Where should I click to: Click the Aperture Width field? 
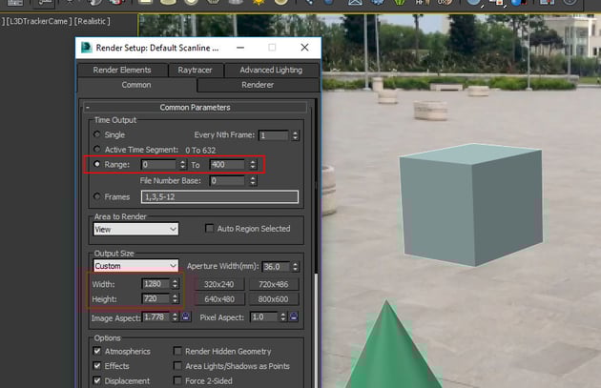coord(276,267)
